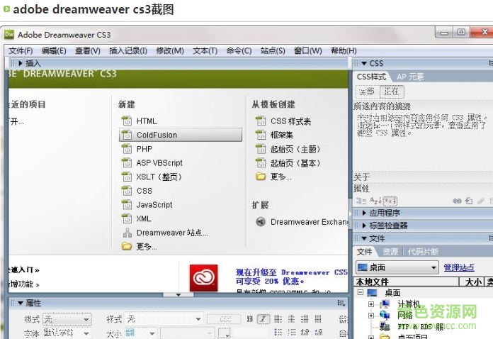Click the CSS new document icon
Image resolution: width=493 pixels, height=339 pixels.
(x=127, y=191)
